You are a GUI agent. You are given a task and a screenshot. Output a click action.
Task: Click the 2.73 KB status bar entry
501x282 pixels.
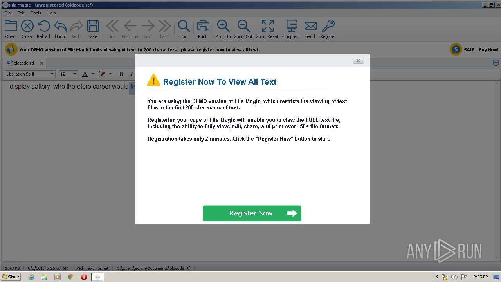coord(13,268)
